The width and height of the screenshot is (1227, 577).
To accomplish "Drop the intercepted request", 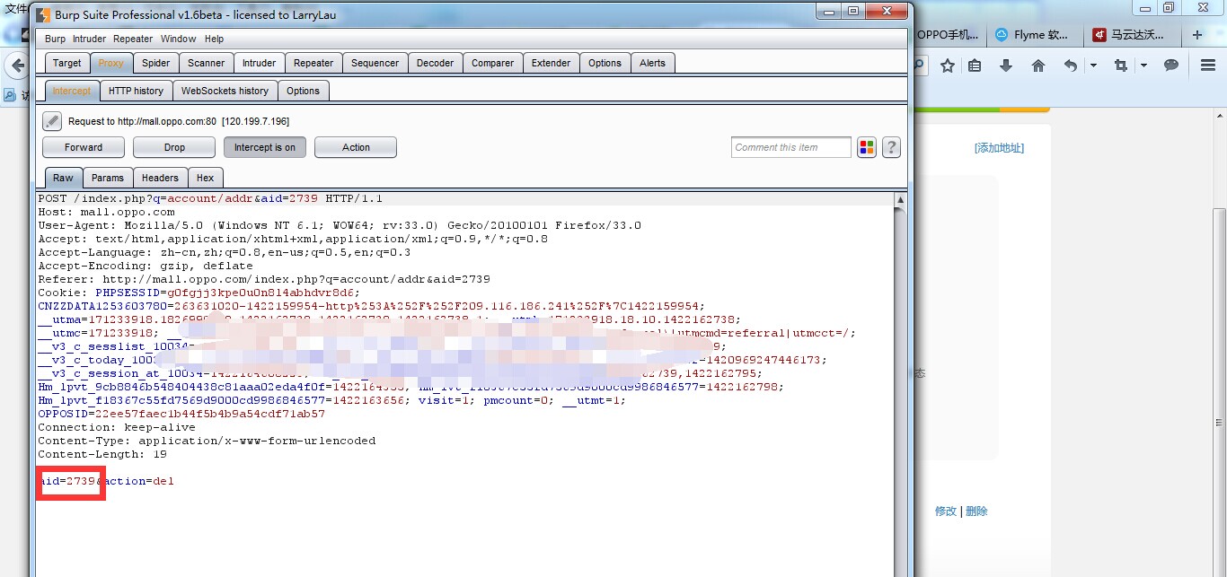I will click(x=174, y=147).
